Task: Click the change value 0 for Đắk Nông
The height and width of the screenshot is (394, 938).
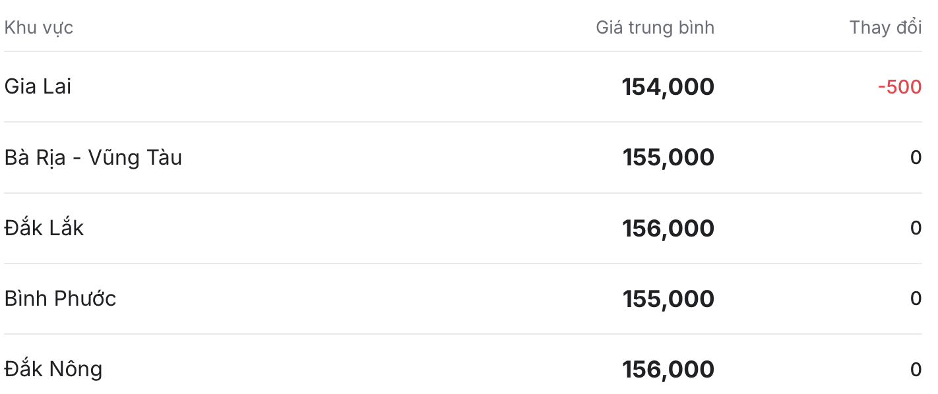Action: [x=916, y=369]
